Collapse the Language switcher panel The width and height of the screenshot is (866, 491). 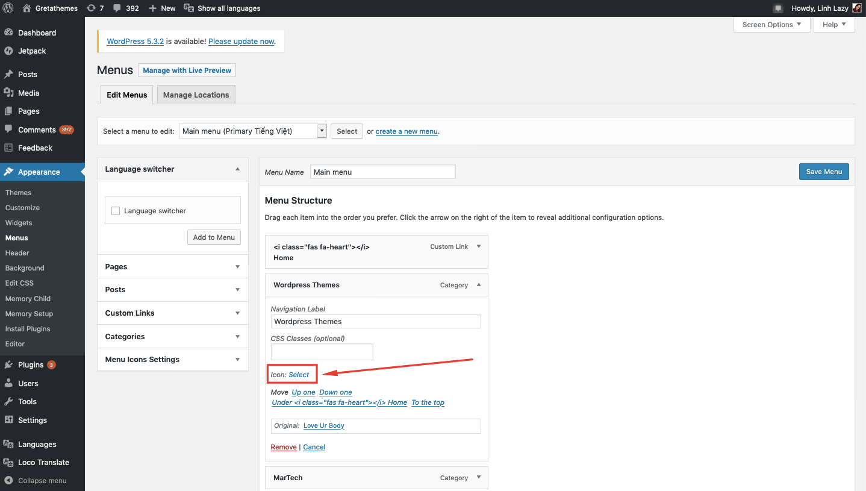(237, 169)
